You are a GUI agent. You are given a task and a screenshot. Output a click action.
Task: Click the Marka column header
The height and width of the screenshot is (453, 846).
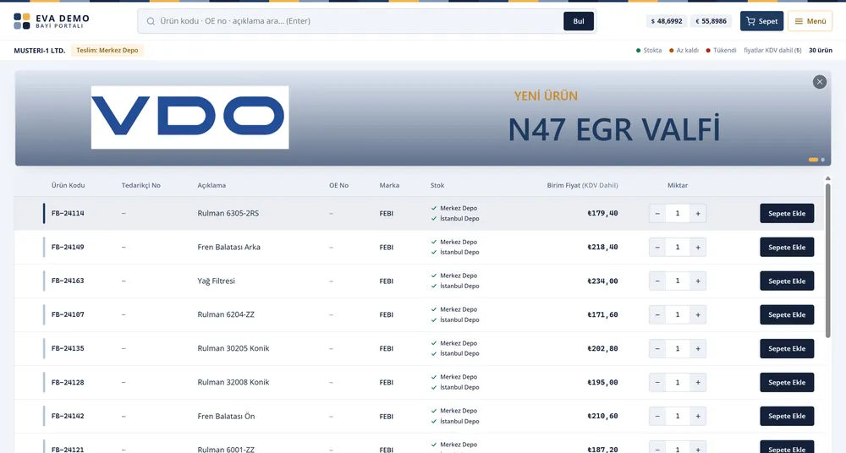pos(389,185)
